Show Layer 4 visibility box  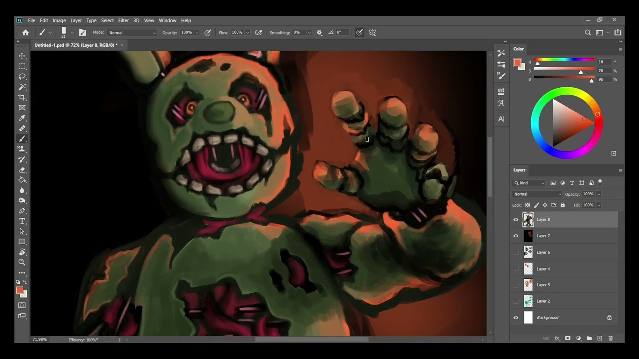click(x=516, y=269)
